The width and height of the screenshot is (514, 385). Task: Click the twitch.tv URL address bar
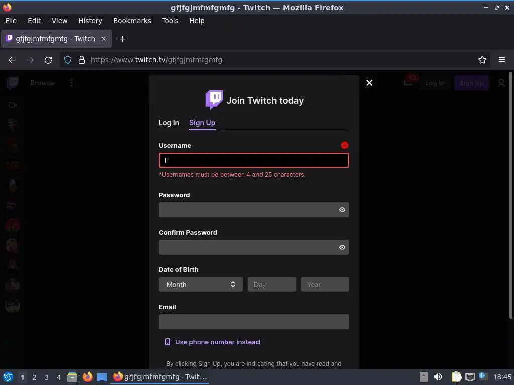276,60
